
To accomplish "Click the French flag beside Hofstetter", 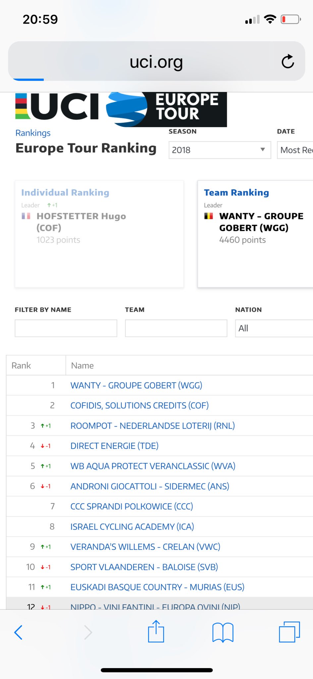I will (26, 216).
